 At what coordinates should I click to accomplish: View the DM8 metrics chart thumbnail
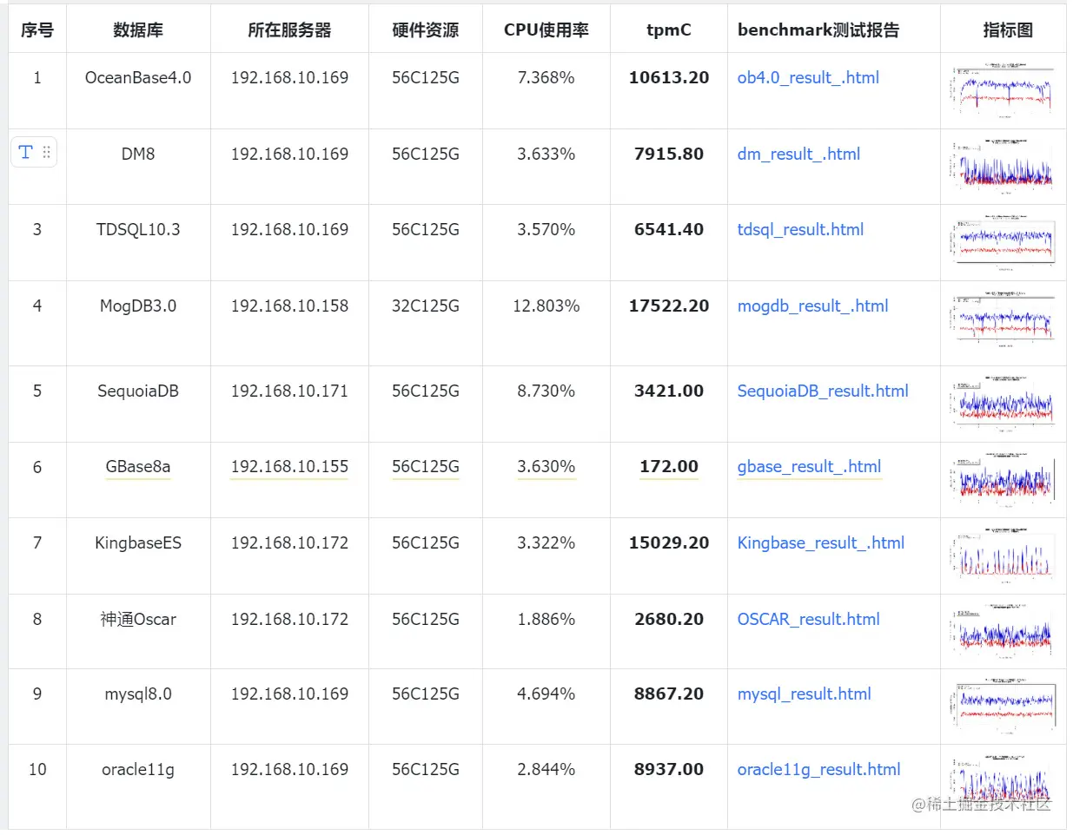(1003, 166)
